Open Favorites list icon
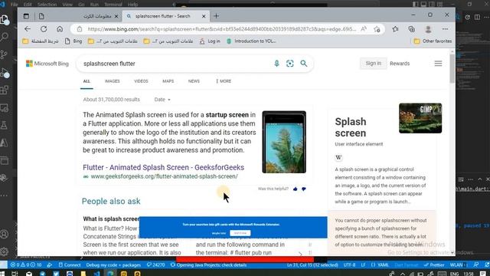The height and width of the screenshot is (276, 490). coord(395,29)
